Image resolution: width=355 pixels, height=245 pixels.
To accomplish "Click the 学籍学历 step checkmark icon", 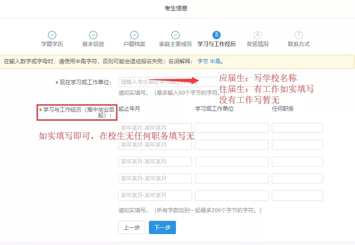I will click(52, 35).
